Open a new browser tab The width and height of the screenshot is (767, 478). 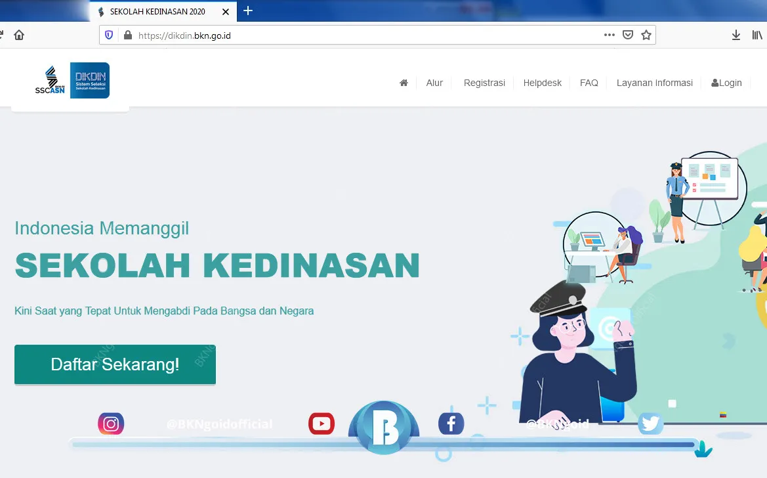pyautogui.click(x=248, y=11)
